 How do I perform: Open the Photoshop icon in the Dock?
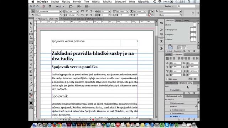coord(74,124)
